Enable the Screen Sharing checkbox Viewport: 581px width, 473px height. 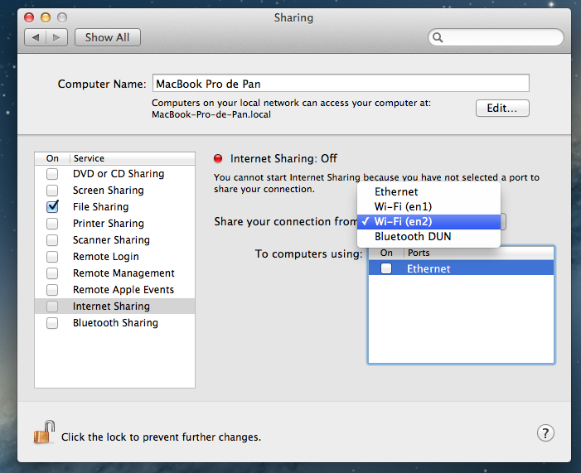(52, 191)
